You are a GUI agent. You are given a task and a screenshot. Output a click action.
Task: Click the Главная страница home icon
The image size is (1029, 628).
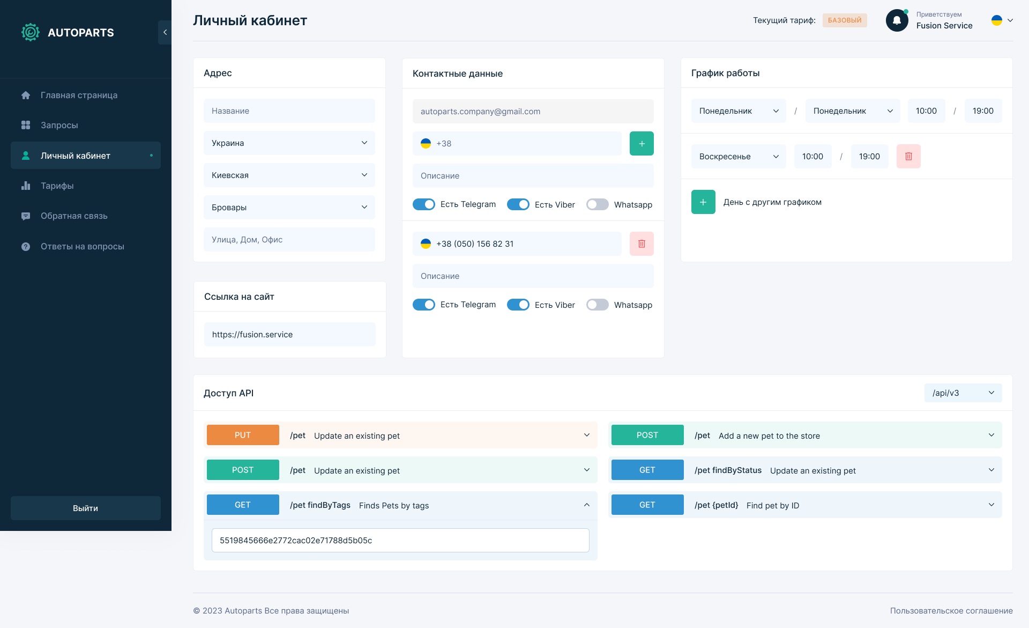pos(26,95)
